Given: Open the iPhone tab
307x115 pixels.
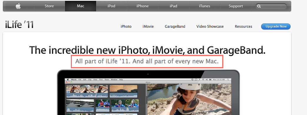Looking at the screenshot, I should [143, 6].
